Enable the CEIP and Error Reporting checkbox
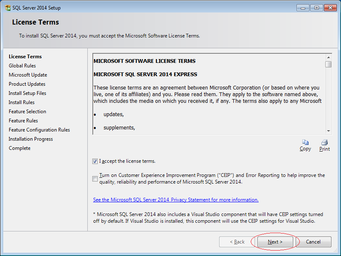Screen dimensions: 341x256 point(95,179)
